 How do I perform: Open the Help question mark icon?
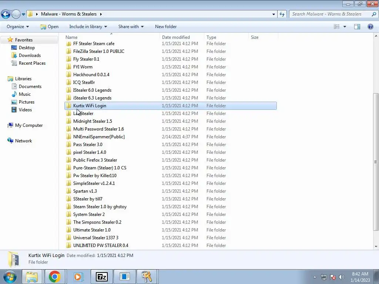pos(370,27)
